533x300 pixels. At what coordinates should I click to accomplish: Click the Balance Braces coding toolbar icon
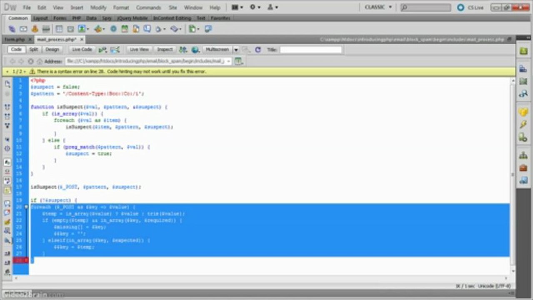coord(8,148)
